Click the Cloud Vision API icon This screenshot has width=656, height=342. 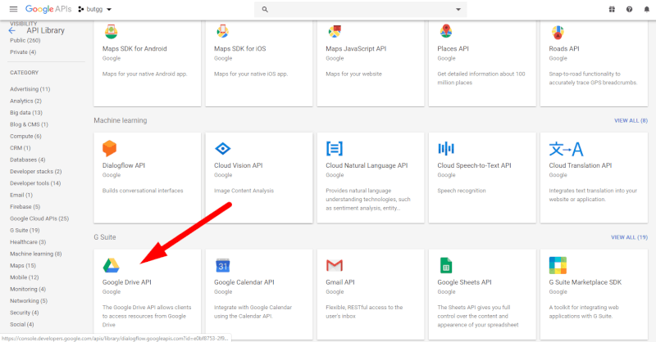tap(222, 148)
